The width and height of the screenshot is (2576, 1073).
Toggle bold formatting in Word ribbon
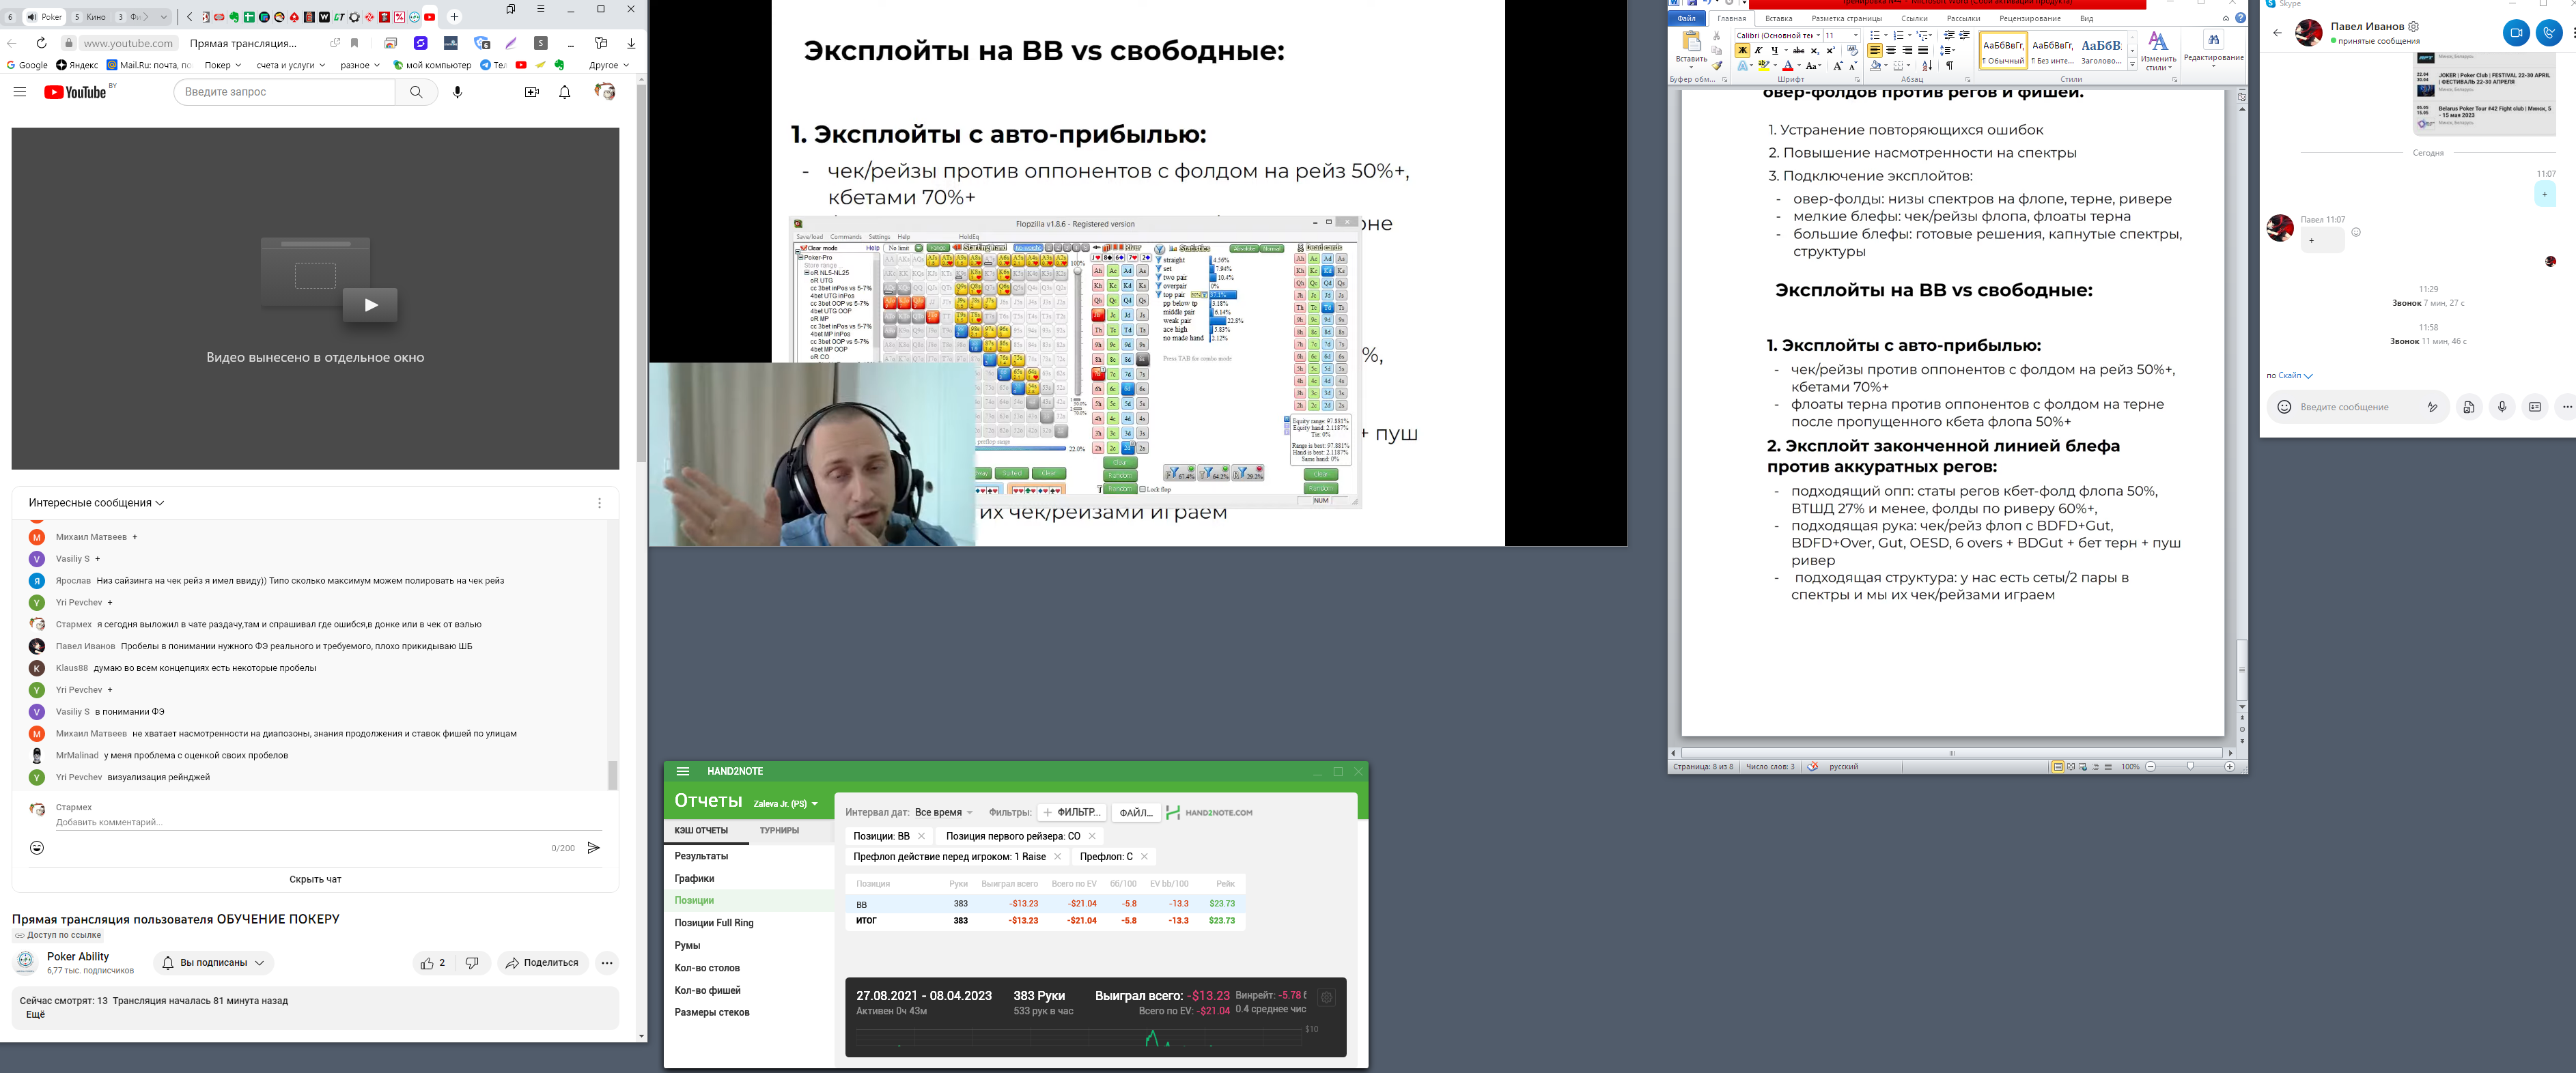1743,50
